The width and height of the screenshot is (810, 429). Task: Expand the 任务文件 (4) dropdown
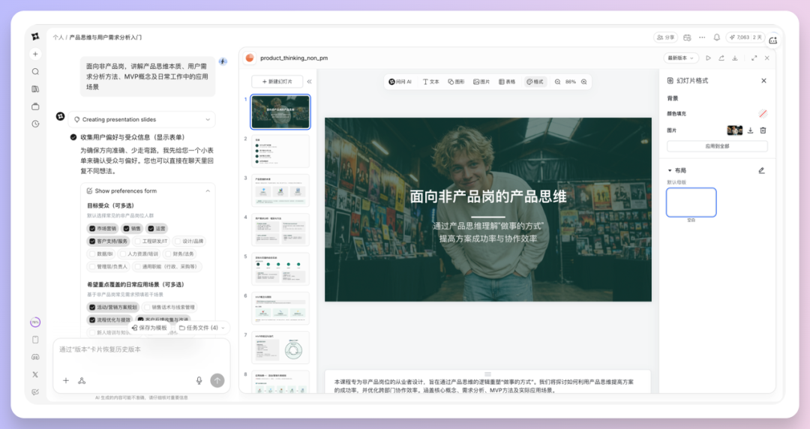[x=202, y=328]
